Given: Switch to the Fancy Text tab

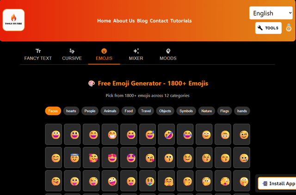Looking at the screenshot, I should 38,54.
